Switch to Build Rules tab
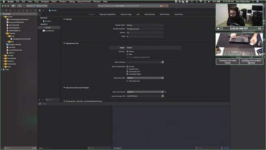This screenshot has width=266, height=150. tap(179, 15)
